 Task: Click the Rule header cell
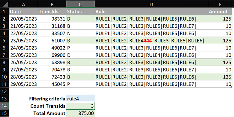tap(151, 12)
